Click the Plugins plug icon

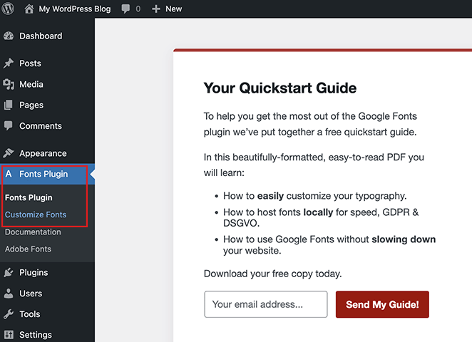tap(9, 272)
